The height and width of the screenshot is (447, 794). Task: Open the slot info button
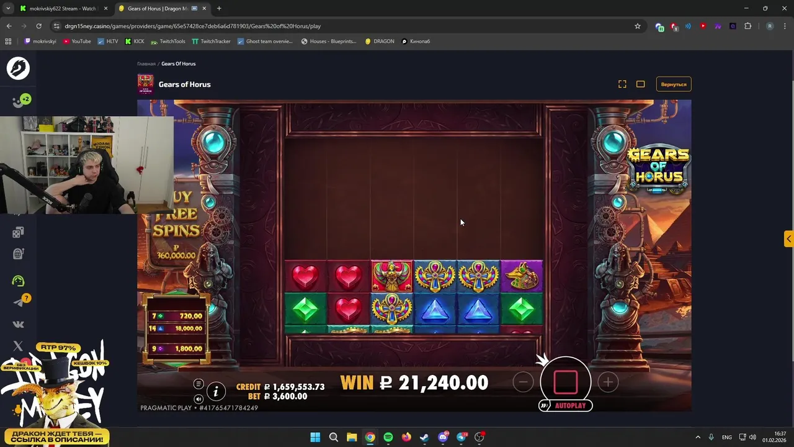click(216, 391)
